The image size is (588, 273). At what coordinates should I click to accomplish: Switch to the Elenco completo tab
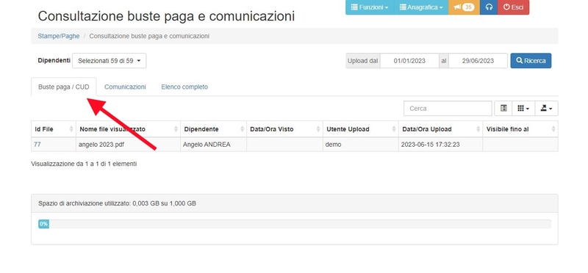pyautogui.click(x=184, y=87)
